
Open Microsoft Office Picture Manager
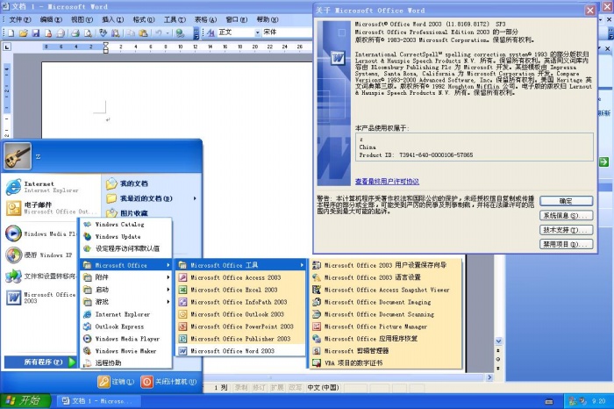click(x=375, y=326)
